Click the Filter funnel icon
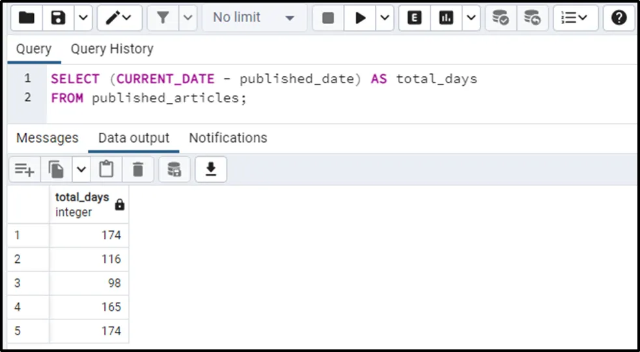Screen dimensions: 640x352 coord(163,18)
